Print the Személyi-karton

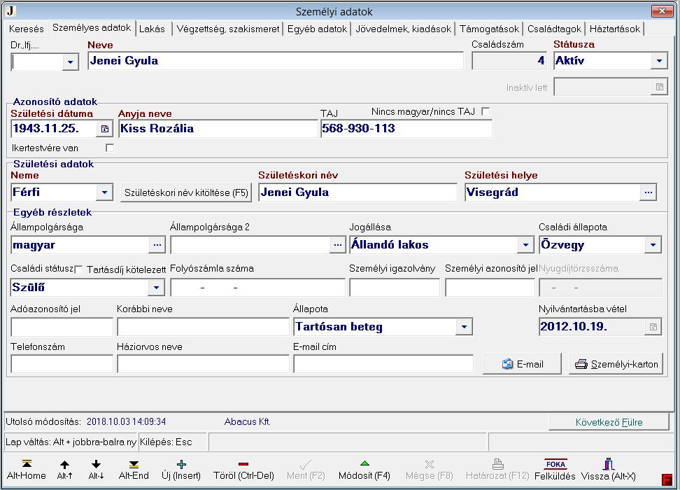(616, 364)
